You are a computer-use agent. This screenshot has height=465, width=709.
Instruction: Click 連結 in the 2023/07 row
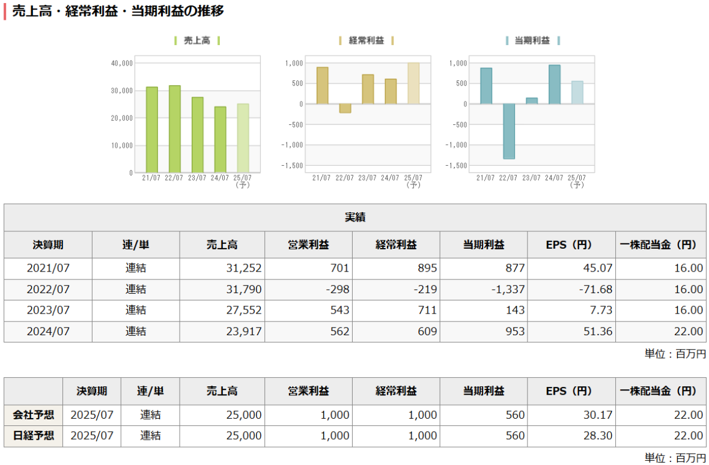(x=136, y=310)
